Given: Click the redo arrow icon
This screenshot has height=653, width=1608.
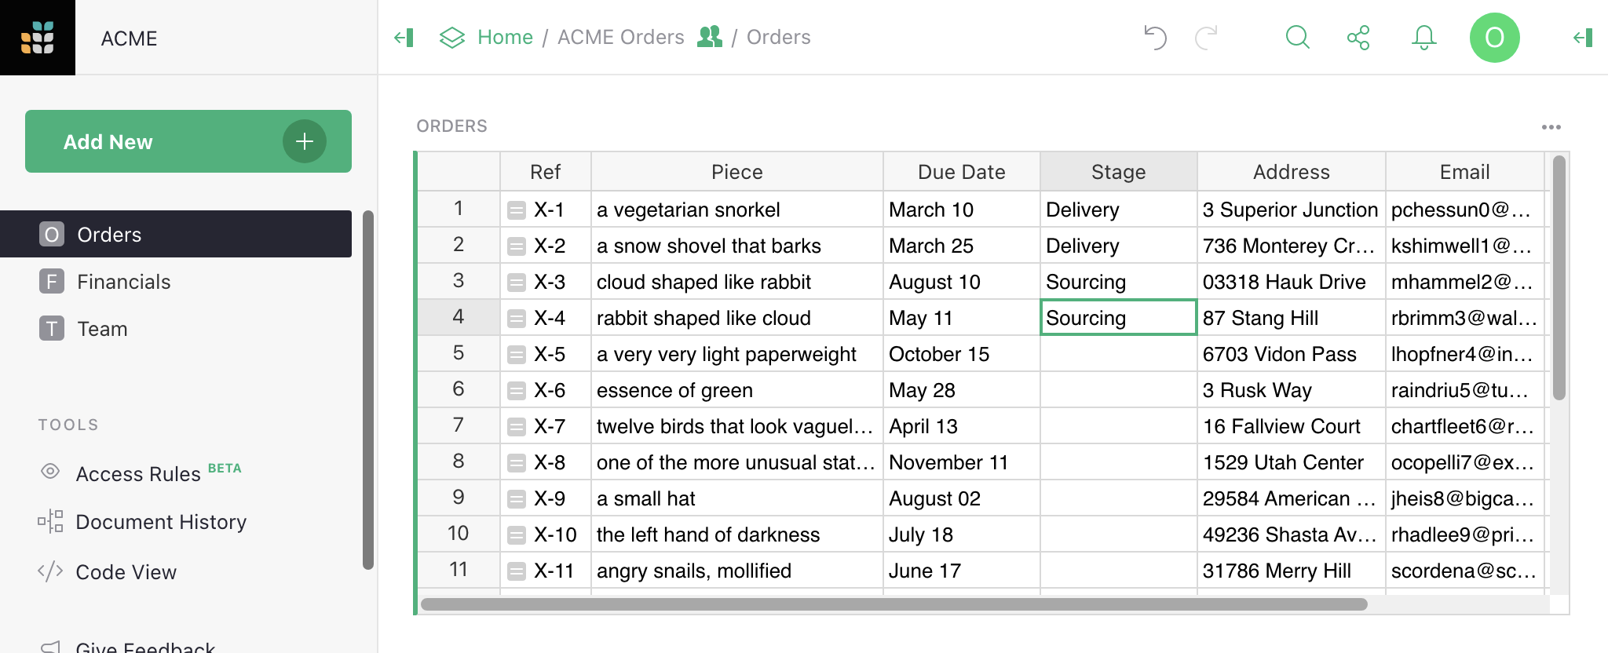Looking at the screenshot, I should [1206, 38].
